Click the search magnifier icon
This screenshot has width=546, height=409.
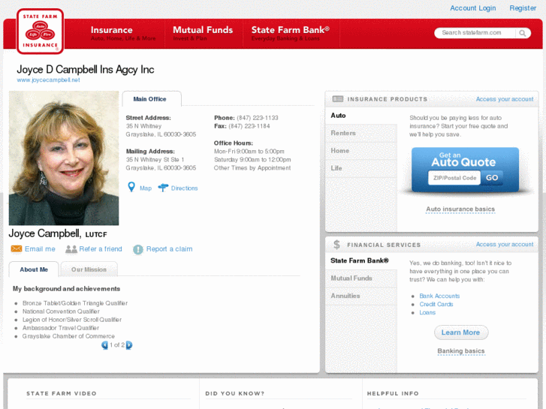point(522,33)
